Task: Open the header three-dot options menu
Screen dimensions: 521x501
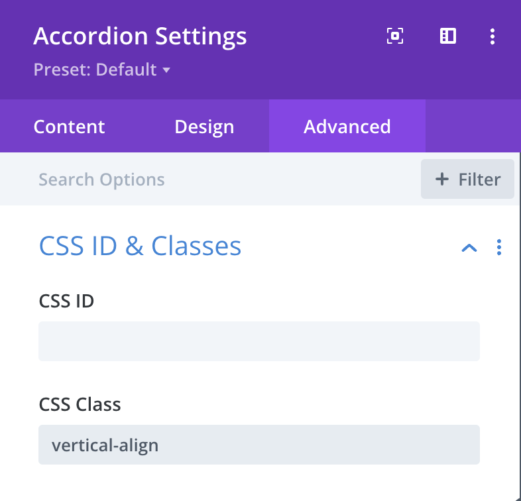Action: [492, 36]
